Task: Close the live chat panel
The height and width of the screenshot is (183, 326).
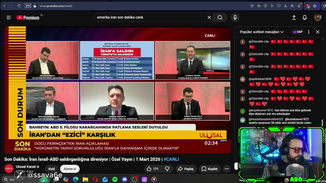Action: coord(318,32)
